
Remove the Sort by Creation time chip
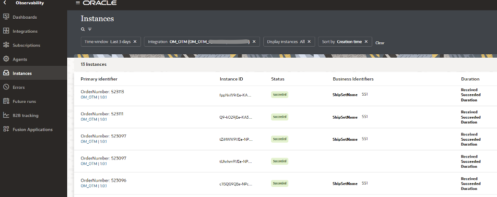click(x=366, y=42)
